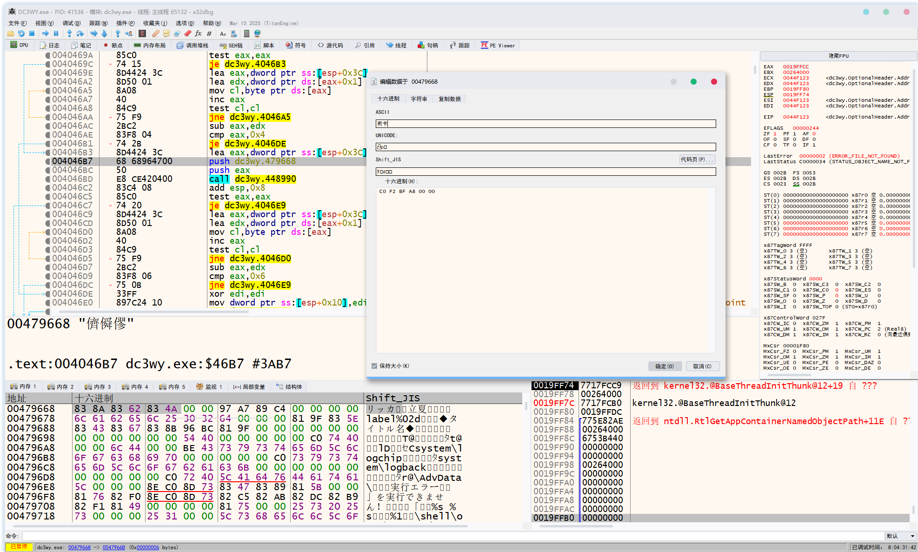918x552 pixels.
Task: Switch to the 字符串 tab
Action: [x=419, y=99]
